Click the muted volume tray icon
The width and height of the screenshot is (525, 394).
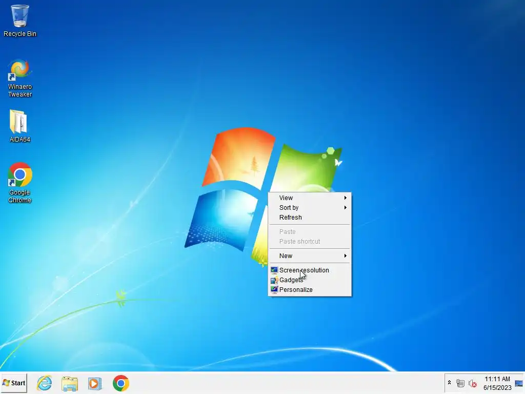(x=472, y=383)
